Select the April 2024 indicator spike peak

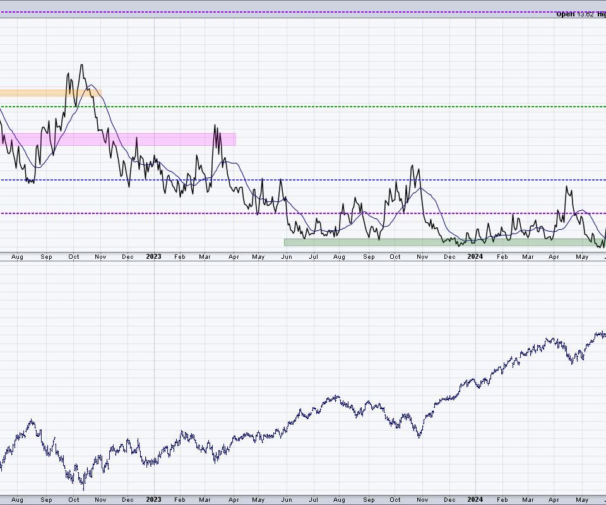click(567, 186)
